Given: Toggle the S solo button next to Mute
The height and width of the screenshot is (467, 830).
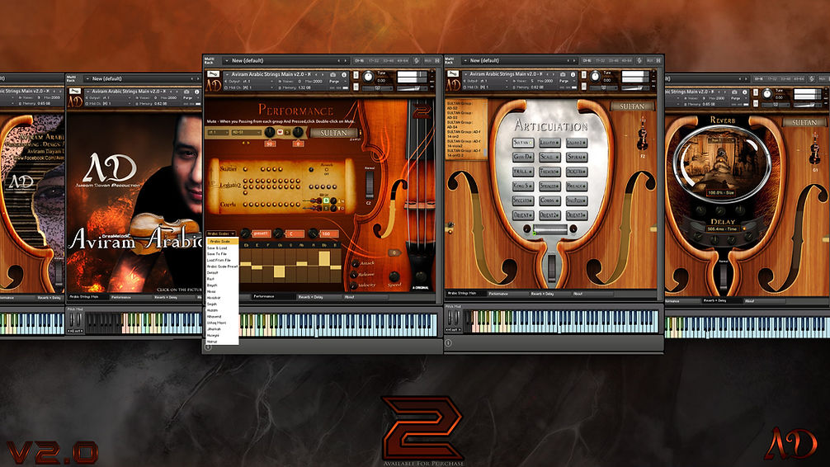Looking at the screenshot, I should point(287,132).
